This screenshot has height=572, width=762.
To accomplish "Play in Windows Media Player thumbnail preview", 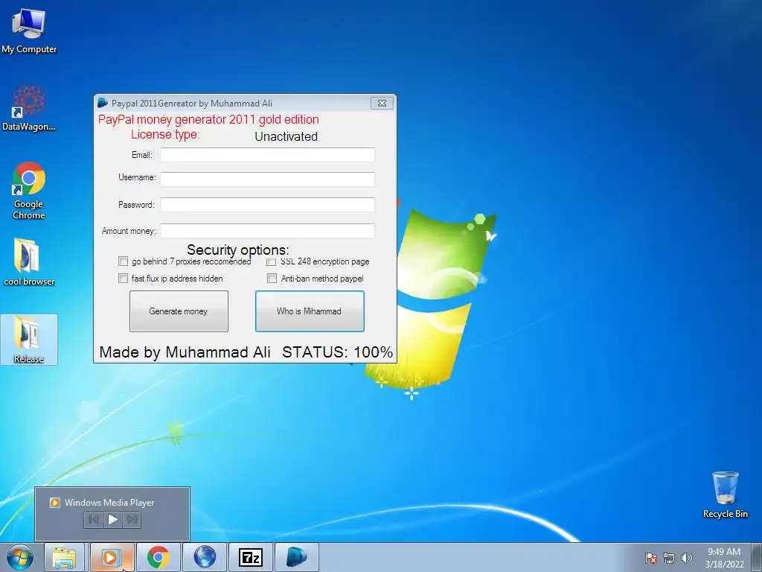I will [112, 519].
